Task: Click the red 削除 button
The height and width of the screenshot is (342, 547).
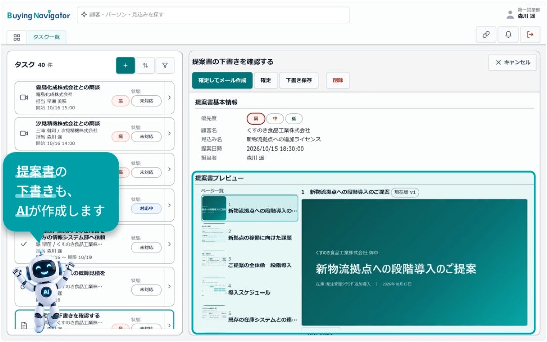Action: 338,80
